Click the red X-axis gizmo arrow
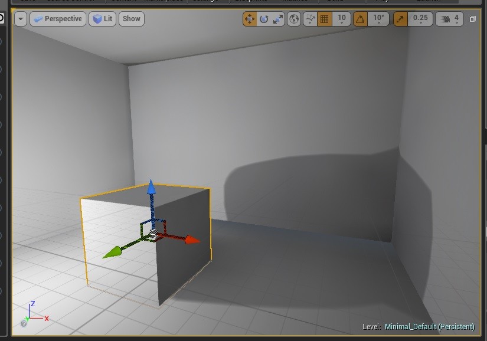 (x=193, y=240)
